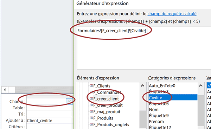
Task: Select the F_Commandes form in the tree
Action: (107, 92)
